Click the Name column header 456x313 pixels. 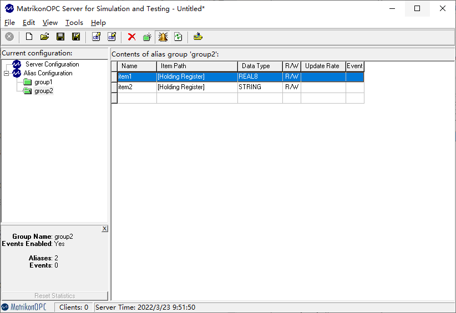pos(137,66)
